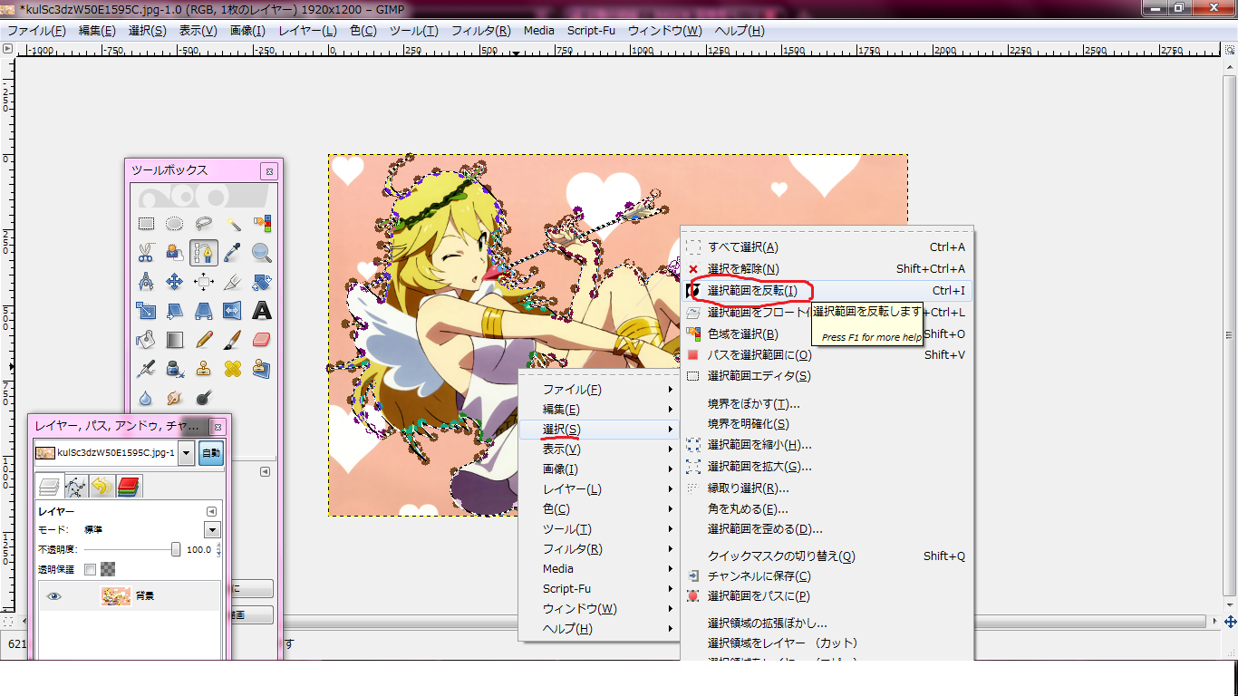Screen dimensions: 1238x696
Task: Select the Rectangle Select tool in toolbox
Action: tap(146, 223)
